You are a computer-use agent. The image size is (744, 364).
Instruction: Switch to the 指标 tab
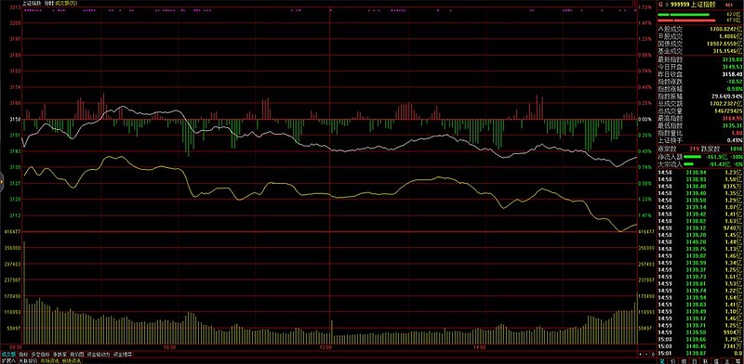22,354
